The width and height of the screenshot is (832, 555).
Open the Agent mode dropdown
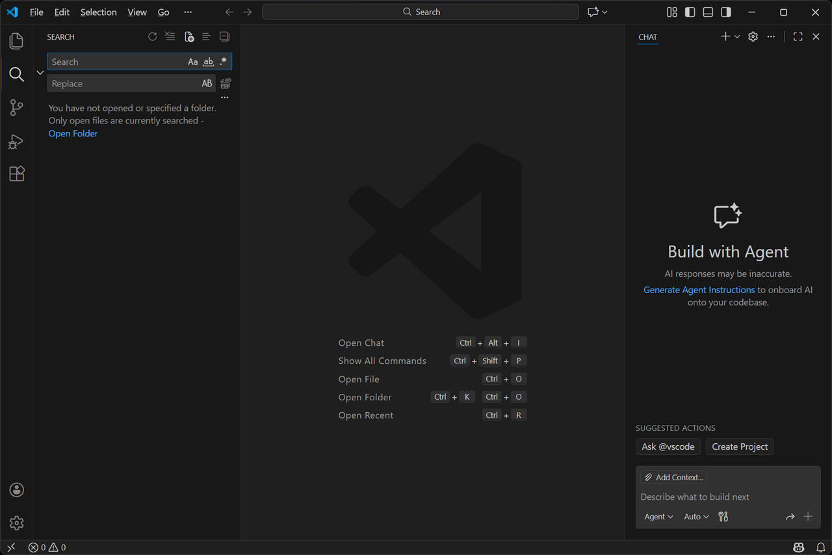tap(658, 517)
